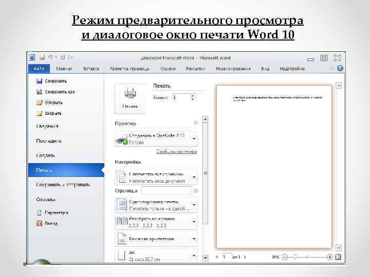
Task: Open the Книжная ориентация dropdown
Action: (156, 239)
